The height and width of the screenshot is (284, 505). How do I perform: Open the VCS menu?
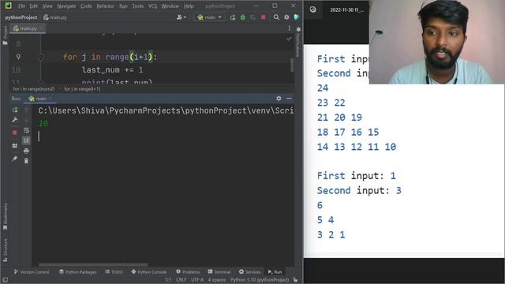tap(152, 6)
